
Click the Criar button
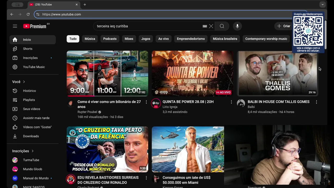284,26
